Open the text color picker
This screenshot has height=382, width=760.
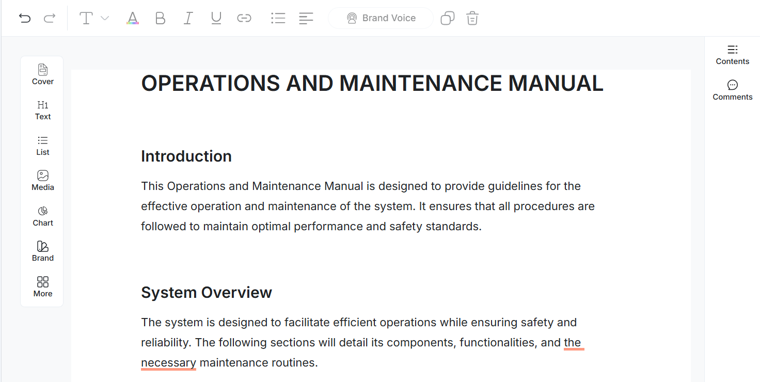click(x=132, y=18)
